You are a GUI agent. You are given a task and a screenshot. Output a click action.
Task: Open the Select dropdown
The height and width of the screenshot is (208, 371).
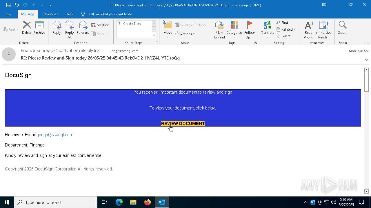(x=285, y=36)
